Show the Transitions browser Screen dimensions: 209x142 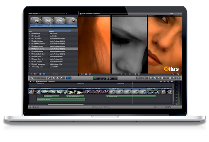[x=162, y=78]
